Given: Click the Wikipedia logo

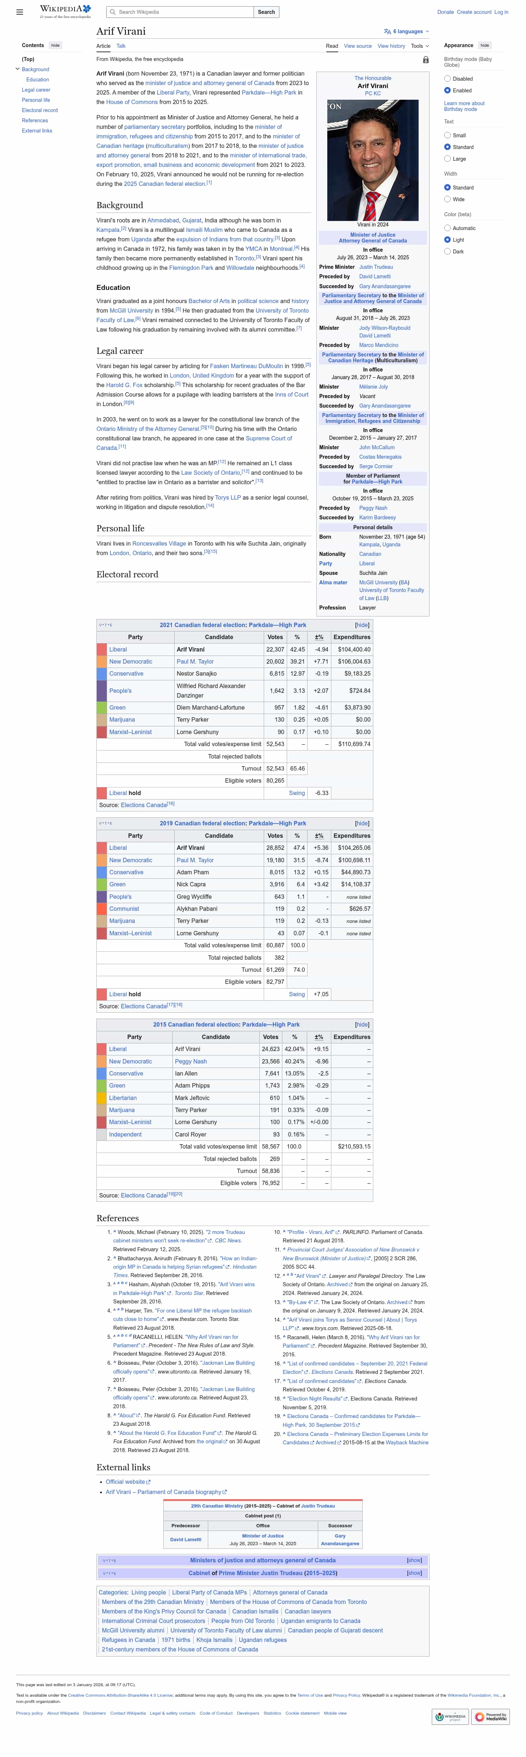Looking at the screenshot, I should (65, 12).
